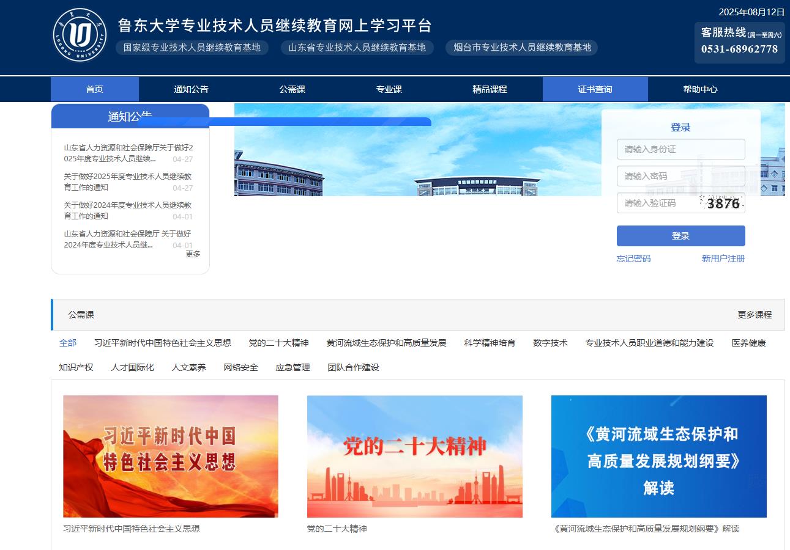Viewport: 790px width, 550px height.
Task: Open 帮助中心 from the navigation bar
Action: (x=700, y=89)
